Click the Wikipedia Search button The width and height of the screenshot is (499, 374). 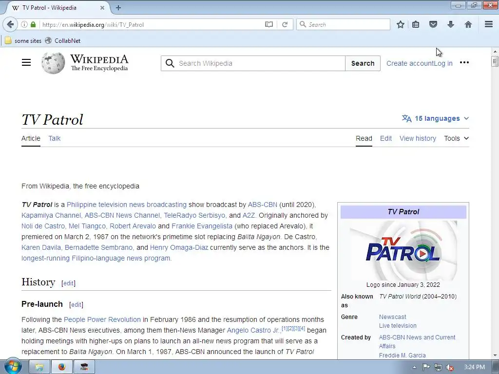[363, 63]
